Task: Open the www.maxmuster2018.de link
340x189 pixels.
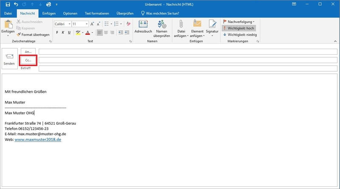Action: tap(38, 139)
